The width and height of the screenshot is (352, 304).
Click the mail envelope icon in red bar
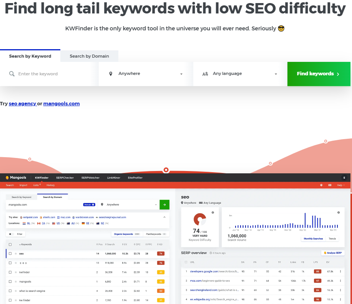[330, 185]
